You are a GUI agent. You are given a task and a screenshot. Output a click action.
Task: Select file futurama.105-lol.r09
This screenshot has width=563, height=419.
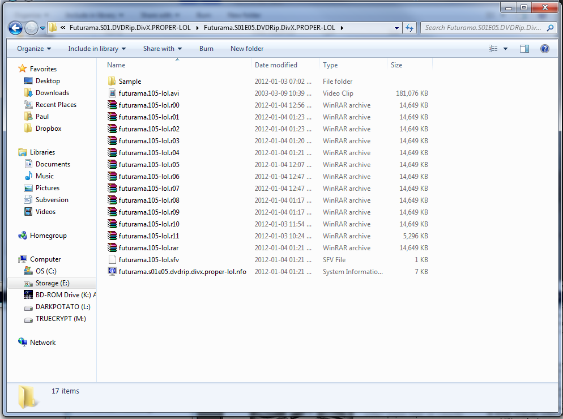tap(149, 212)
